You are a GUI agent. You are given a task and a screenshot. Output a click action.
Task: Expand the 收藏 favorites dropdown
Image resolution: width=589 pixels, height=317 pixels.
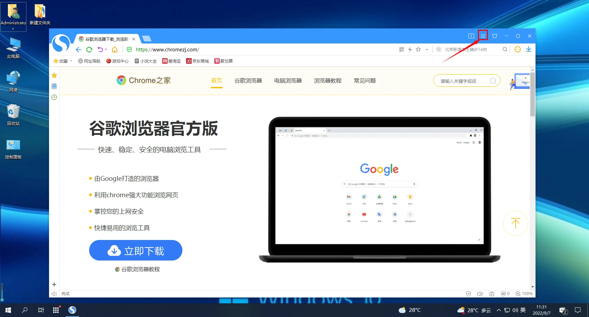(71, 61)
